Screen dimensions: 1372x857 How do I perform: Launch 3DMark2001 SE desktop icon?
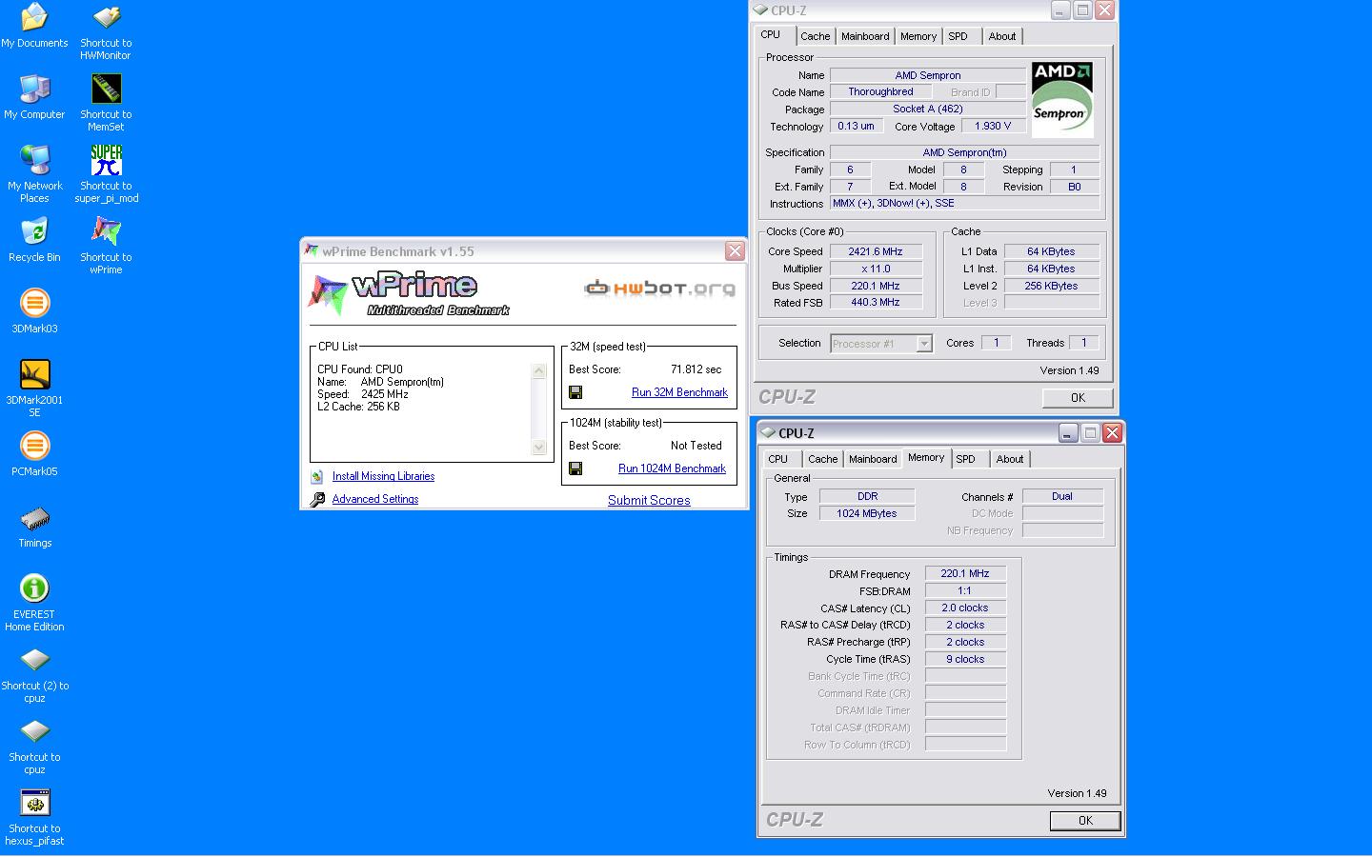point(34,389)
